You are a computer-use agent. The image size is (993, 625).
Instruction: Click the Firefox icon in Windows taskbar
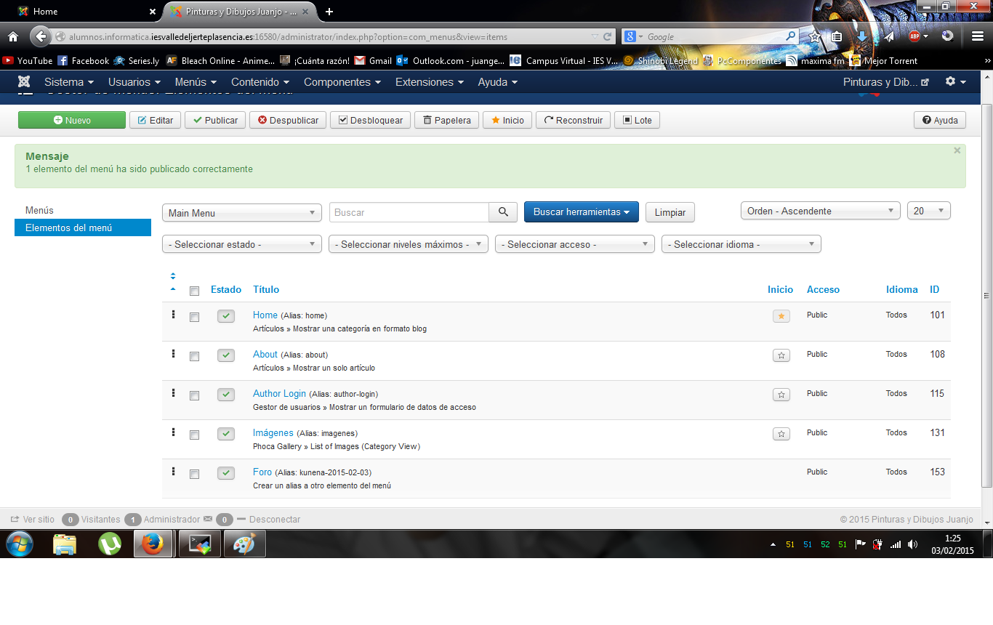click(x=153, y=544)
